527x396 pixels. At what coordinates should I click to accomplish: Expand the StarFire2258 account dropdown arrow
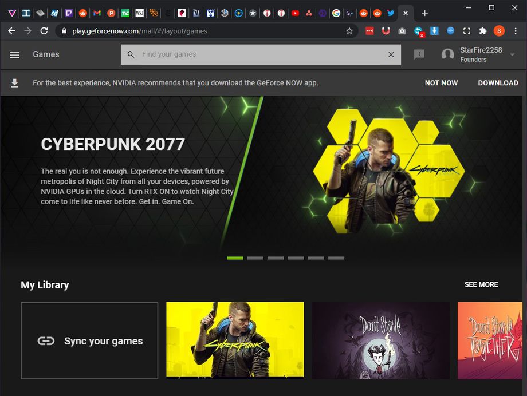pyautogui.click(x=512, y=55)
